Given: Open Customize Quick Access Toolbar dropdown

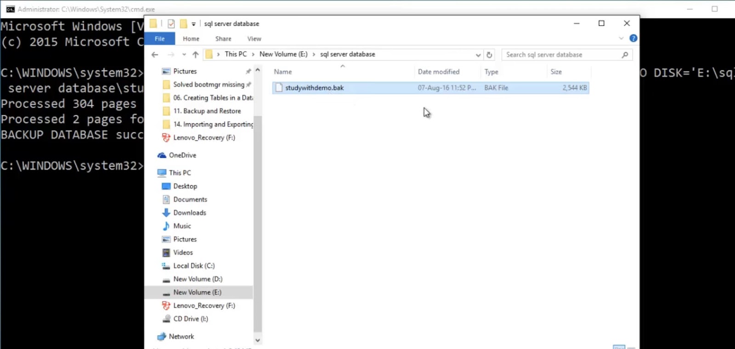Looking at the screenshot, I should point(193,24).
